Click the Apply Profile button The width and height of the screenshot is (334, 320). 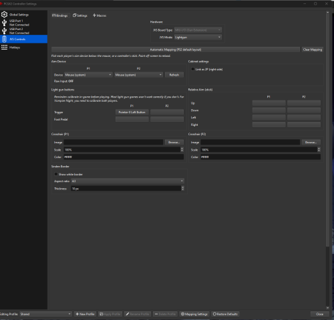pos(110,314)
